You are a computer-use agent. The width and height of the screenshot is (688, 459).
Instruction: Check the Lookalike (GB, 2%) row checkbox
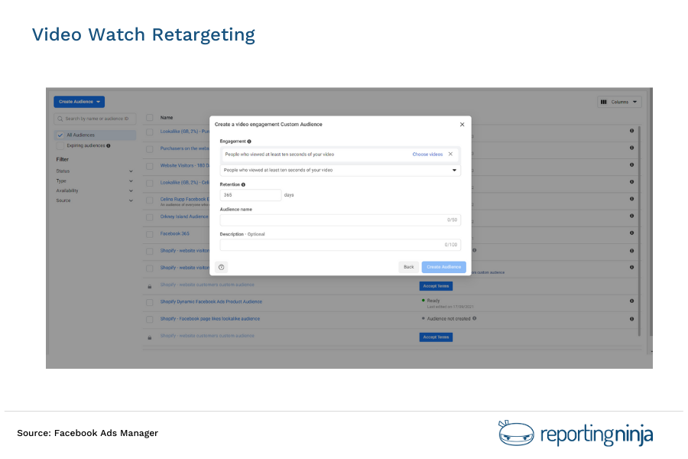pos(150,130)
